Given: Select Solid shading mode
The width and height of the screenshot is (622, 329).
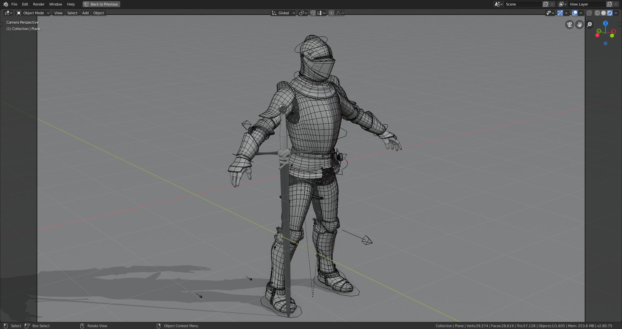Looking at the screenshot, I should 603,13.
